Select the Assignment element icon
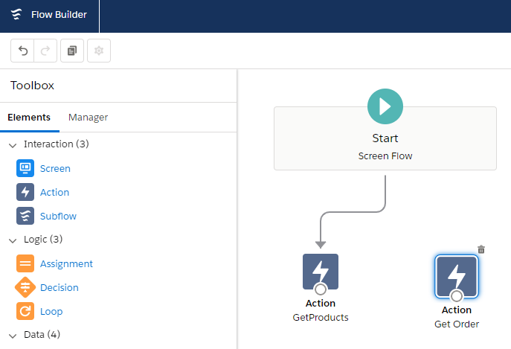Screen dimensions: 511x349 click(25, 263)
